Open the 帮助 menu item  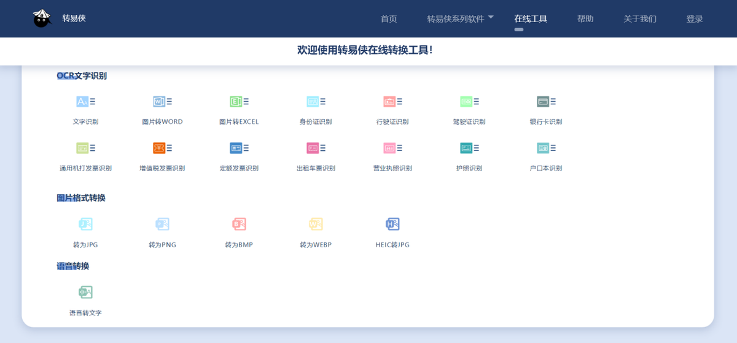(x=585, y=19)
